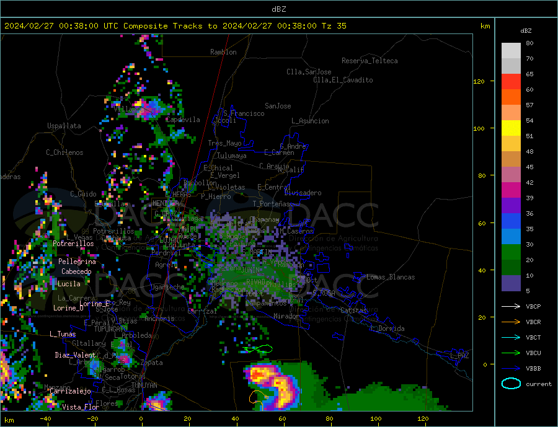Viewport: 558px width, 427px height.
Task: Click the 'Pellegrina' place label
Action: pos(77,262)
